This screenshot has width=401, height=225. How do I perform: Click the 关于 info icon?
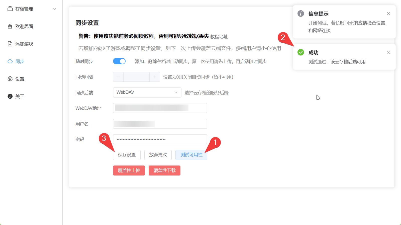click(x=10, y=96)
